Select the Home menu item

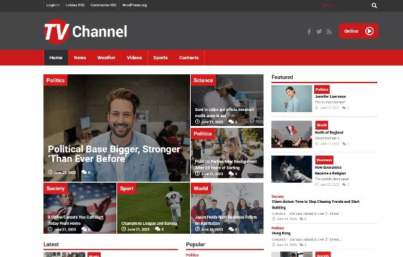point(56,57)
